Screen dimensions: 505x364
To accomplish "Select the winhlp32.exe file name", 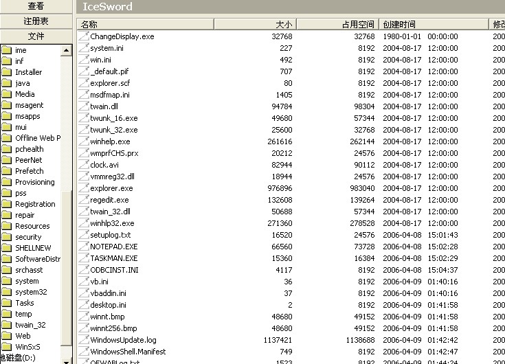I will tap(112, 223).
